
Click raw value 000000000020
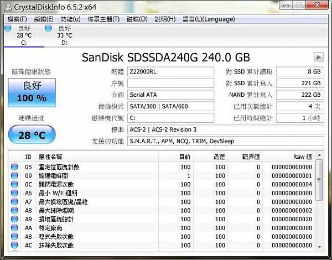click(x=292, y=219)
